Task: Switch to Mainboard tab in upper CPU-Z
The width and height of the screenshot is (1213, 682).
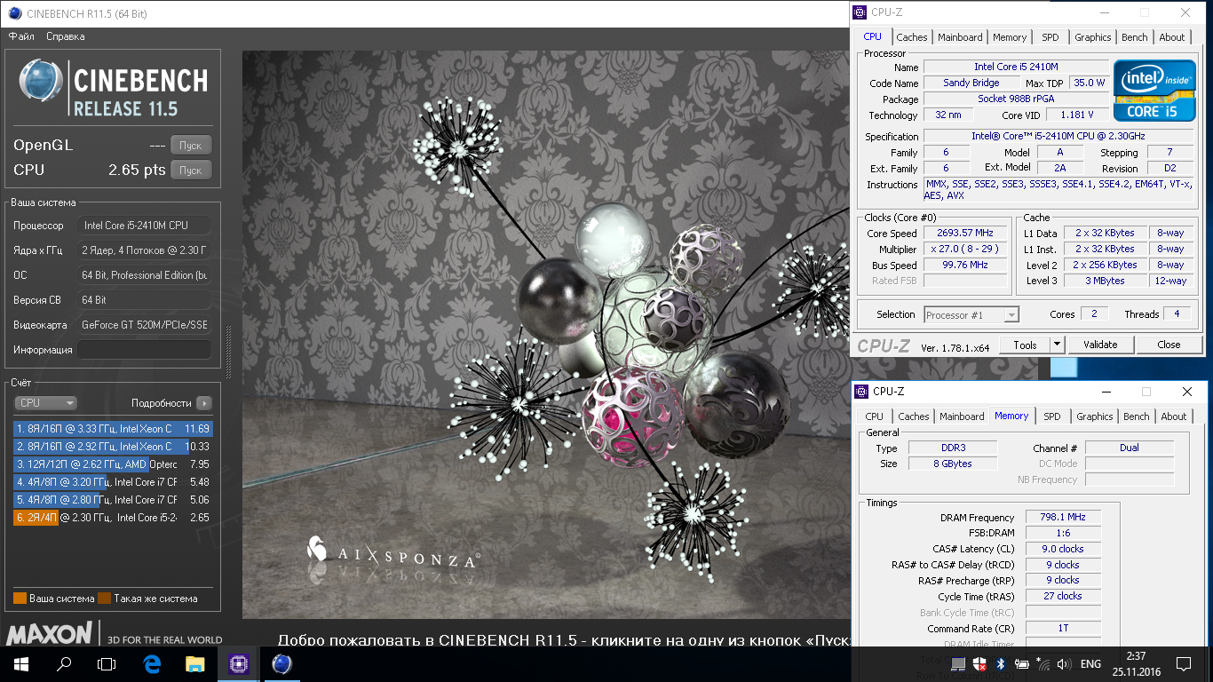Action: (961, 37)
